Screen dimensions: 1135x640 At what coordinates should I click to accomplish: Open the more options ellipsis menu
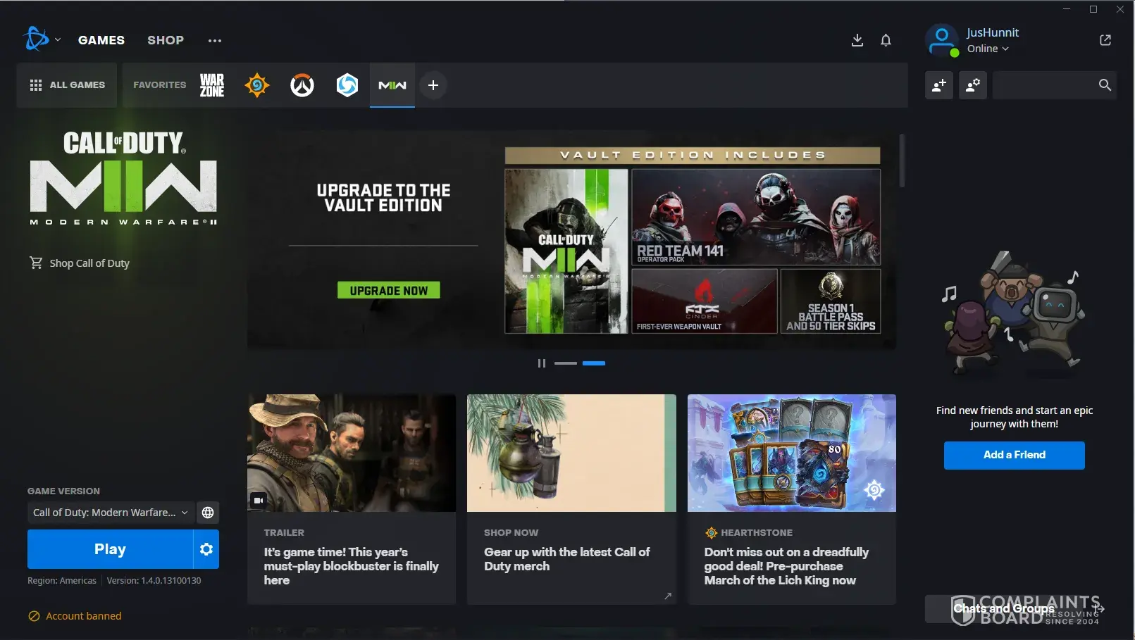pyautogui.click(x=215, y=41)
